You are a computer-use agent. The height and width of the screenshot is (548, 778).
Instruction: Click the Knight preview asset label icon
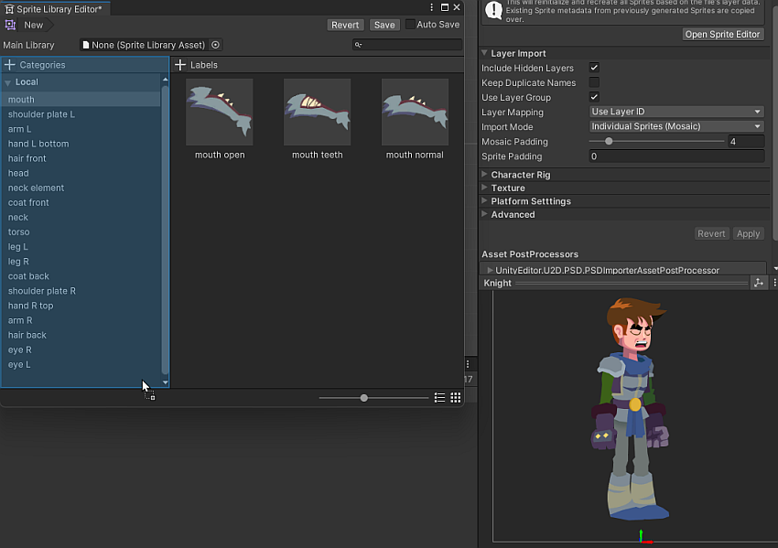click(x=758, y=284)
